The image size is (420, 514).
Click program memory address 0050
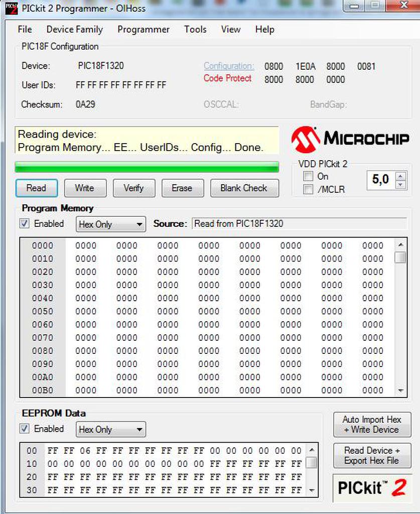point(43,311)
